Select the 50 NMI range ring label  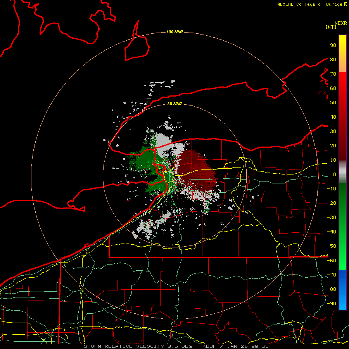coord(174,104)
